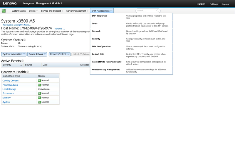Click the Component Type column header
The image size is (235, 161).
19,76
